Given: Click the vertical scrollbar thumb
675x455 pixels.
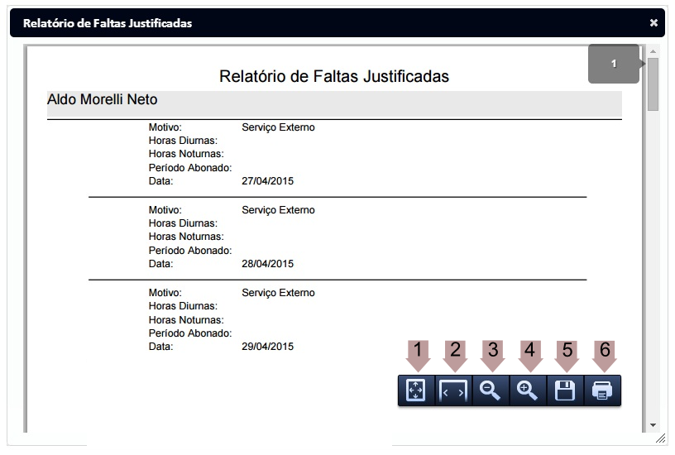Looking at the screenshot, I should (x=653, y=84).
